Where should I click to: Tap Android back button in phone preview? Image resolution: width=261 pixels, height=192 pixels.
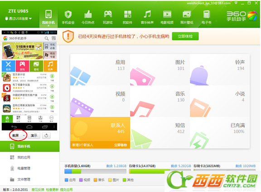click(x=14, y=127)
